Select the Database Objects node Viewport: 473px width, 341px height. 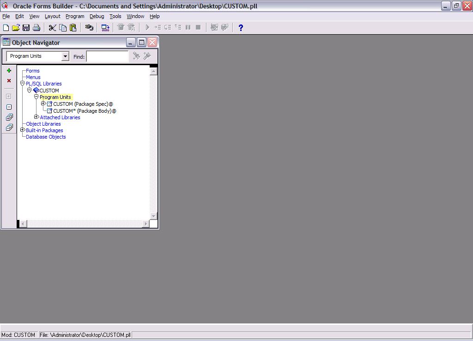click(46, 137)
